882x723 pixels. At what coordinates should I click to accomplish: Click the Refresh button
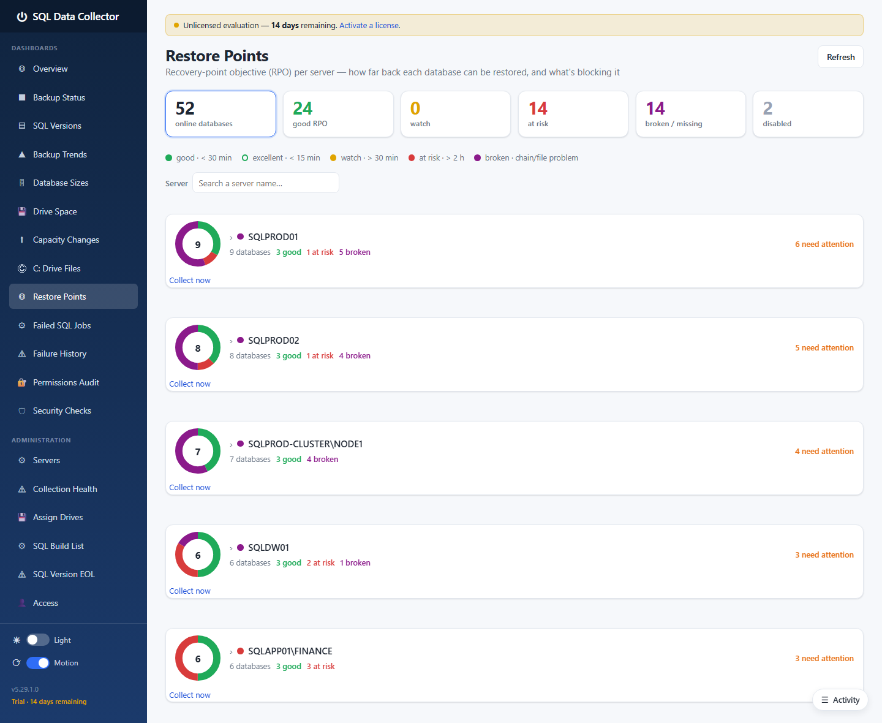(x=840, y=57)
